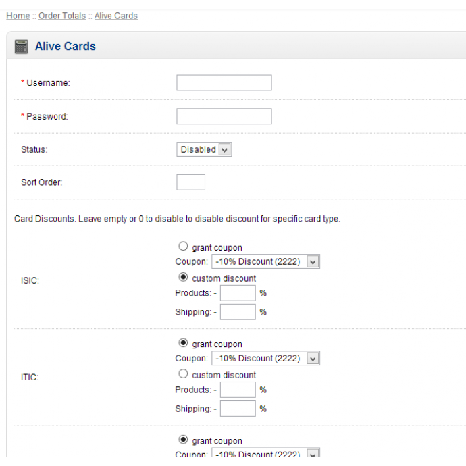Open the ITIC Coupon dropdown
This screenshot has height=466, width=466.
[265, 358]
